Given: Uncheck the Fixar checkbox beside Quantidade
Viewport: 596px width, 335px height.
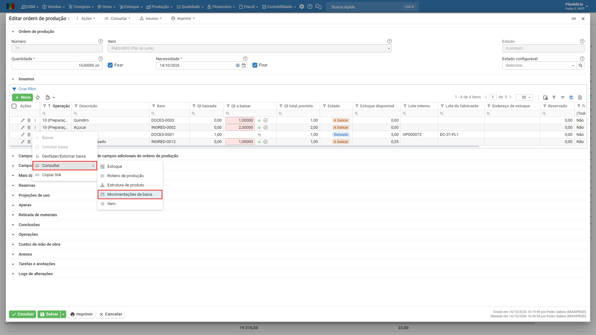Looking at the screenshot, I should (110, 65).
